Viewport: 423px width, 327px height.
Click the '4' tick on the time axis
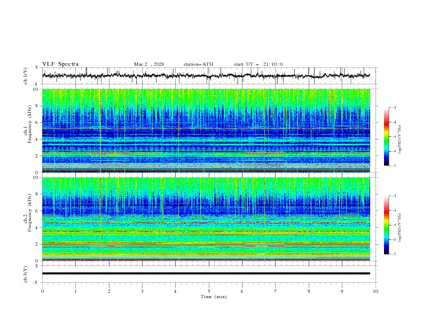[x=176, y=291]
